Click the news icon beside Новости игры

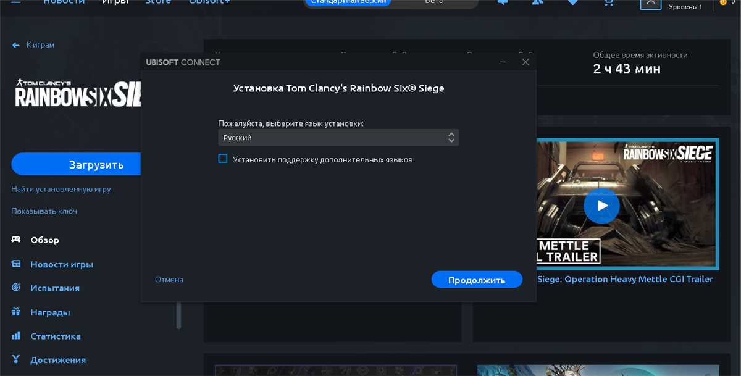pos(15,264)
